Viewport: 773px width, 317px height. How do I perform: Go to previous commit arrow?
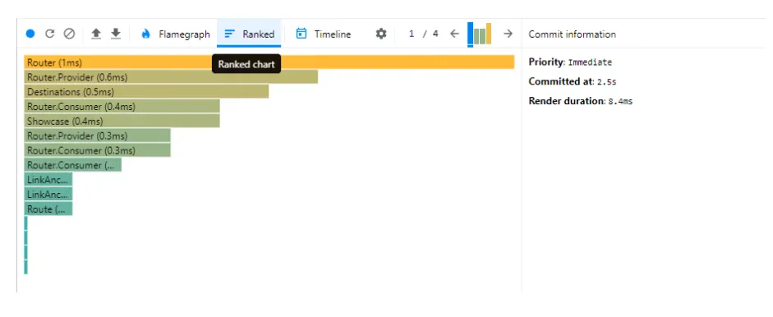454,34
